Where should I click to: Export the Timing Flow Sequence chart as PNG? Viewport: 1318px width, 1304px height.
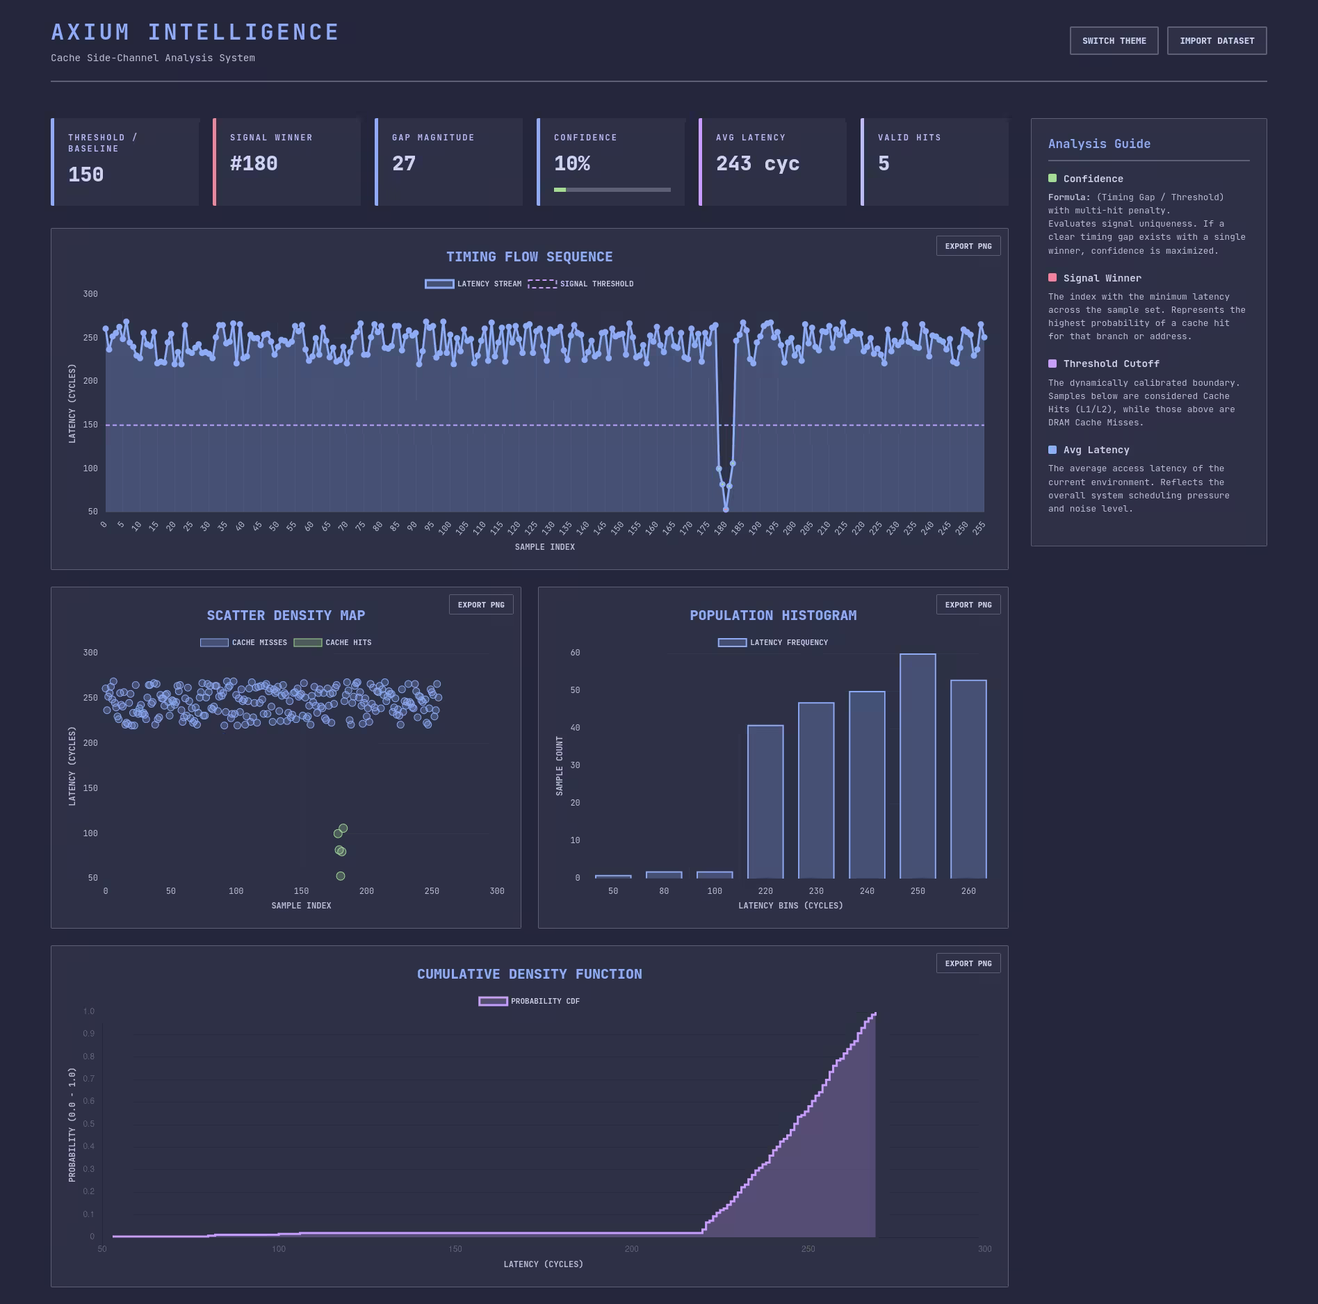pyautogui.click(x=968, y=246)
